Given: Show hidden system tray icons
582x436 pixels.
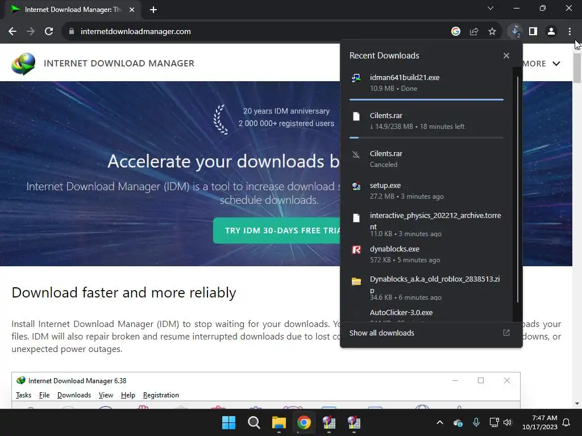Looking at the screenshot, I should pyautogui.click(x=440, y=422).
